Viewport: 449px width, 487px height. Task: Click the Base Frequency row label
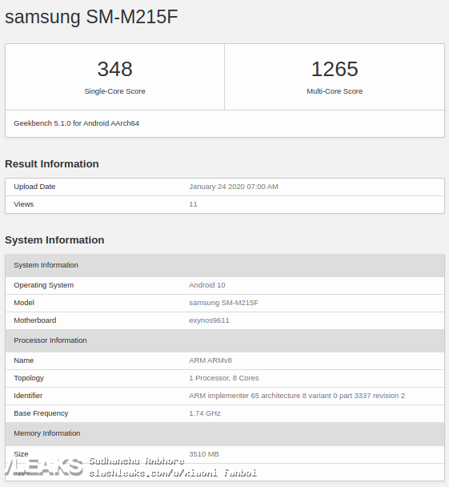coord(41,413)
